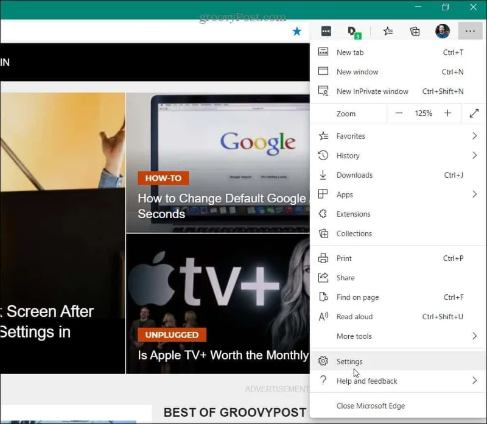Click the Help question mark icon
This screenshot has height=424, width=487.
[x=323, y=380]
